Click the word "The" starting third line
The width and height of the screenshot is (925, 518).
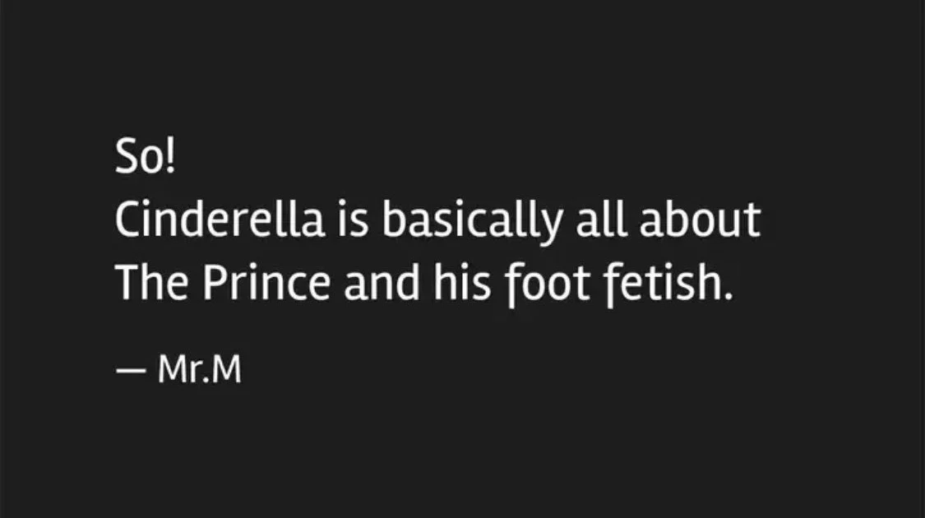(151, 283)
